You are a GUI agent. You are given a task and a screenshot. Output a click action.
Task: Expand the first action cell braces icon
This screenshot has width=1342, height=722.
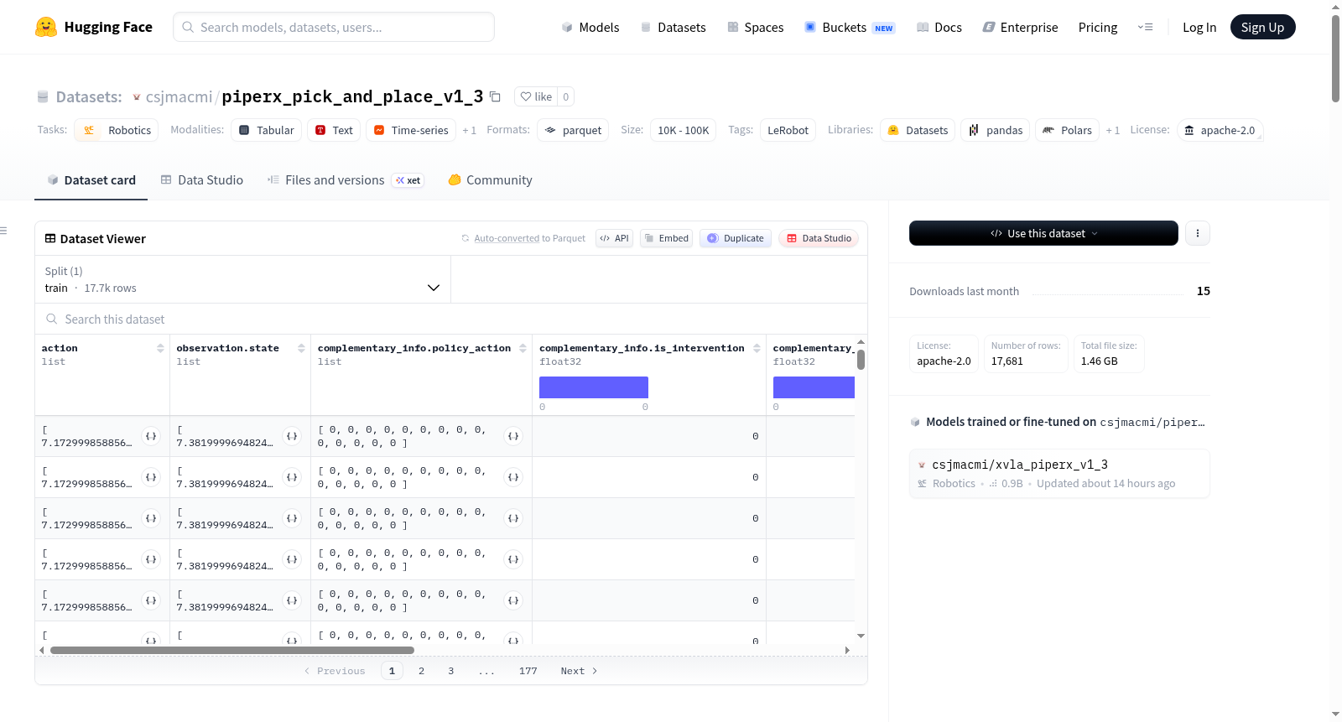point(151,436)
